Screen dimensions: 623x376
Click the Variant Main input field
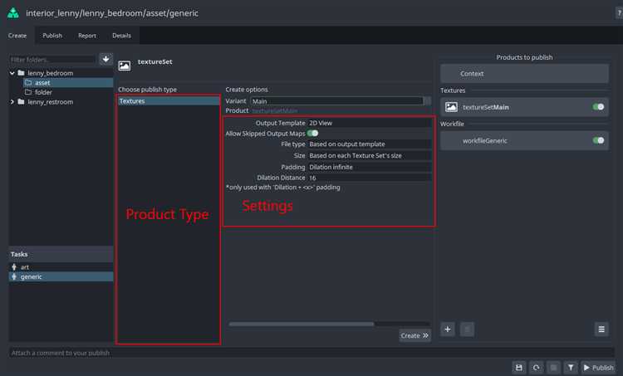pyautogui.click(x=337, y=101)
